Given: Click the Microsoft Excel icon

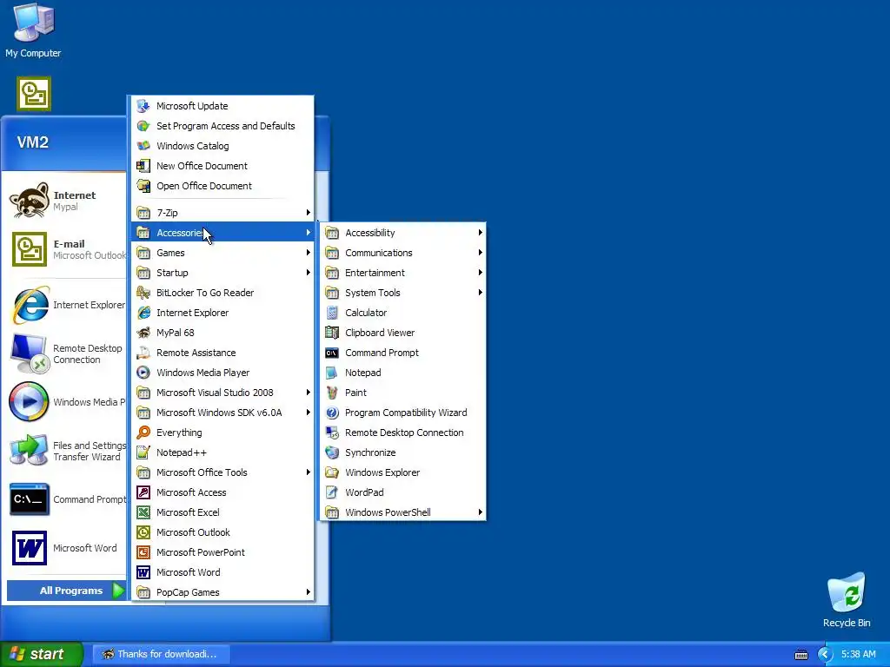Looking at the screenshot, I should pyautogui.click(x=143, y=512).
